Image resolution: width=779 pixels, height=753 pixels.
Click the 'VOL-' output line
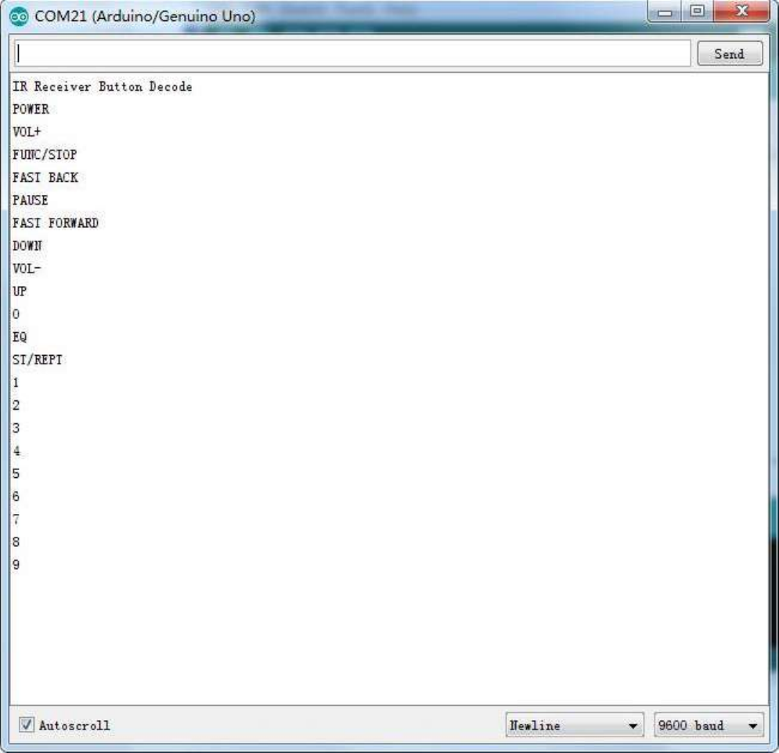27,269
